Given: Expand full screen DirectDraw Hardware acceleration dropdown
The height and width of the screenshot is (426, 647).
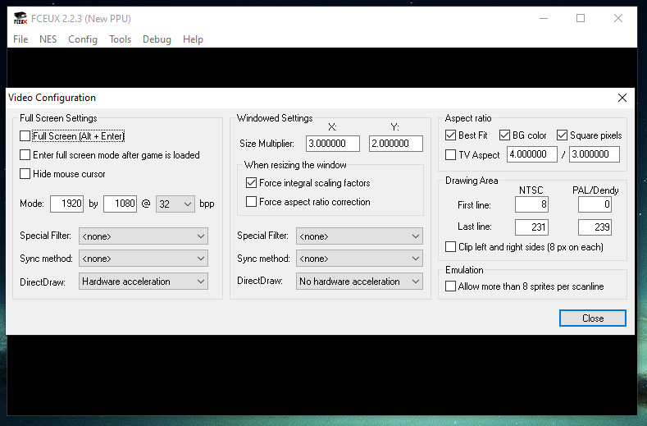Looking at the screenshot, I should point(143,282).
